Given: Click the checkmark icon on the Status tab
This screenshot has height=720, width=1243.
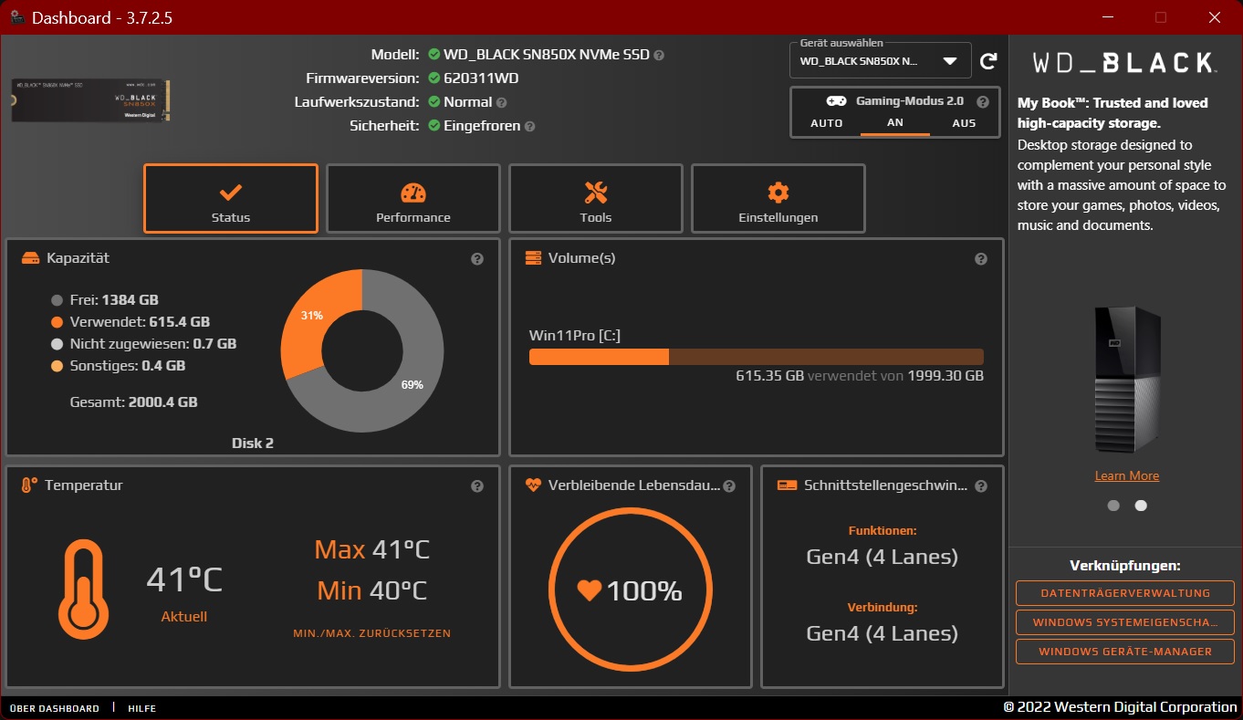Looking at the screenshot, I should 231,193.
